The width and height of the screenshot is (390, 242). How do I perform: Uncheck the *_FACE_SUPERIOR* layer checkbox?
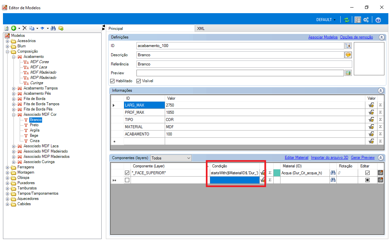127,173
